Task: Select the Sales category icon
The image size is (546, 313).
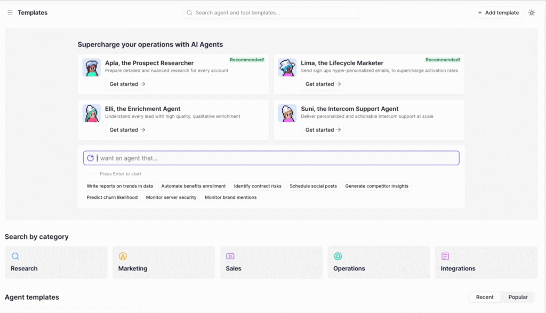Action: pyautogui.click(x=230, y=256)
